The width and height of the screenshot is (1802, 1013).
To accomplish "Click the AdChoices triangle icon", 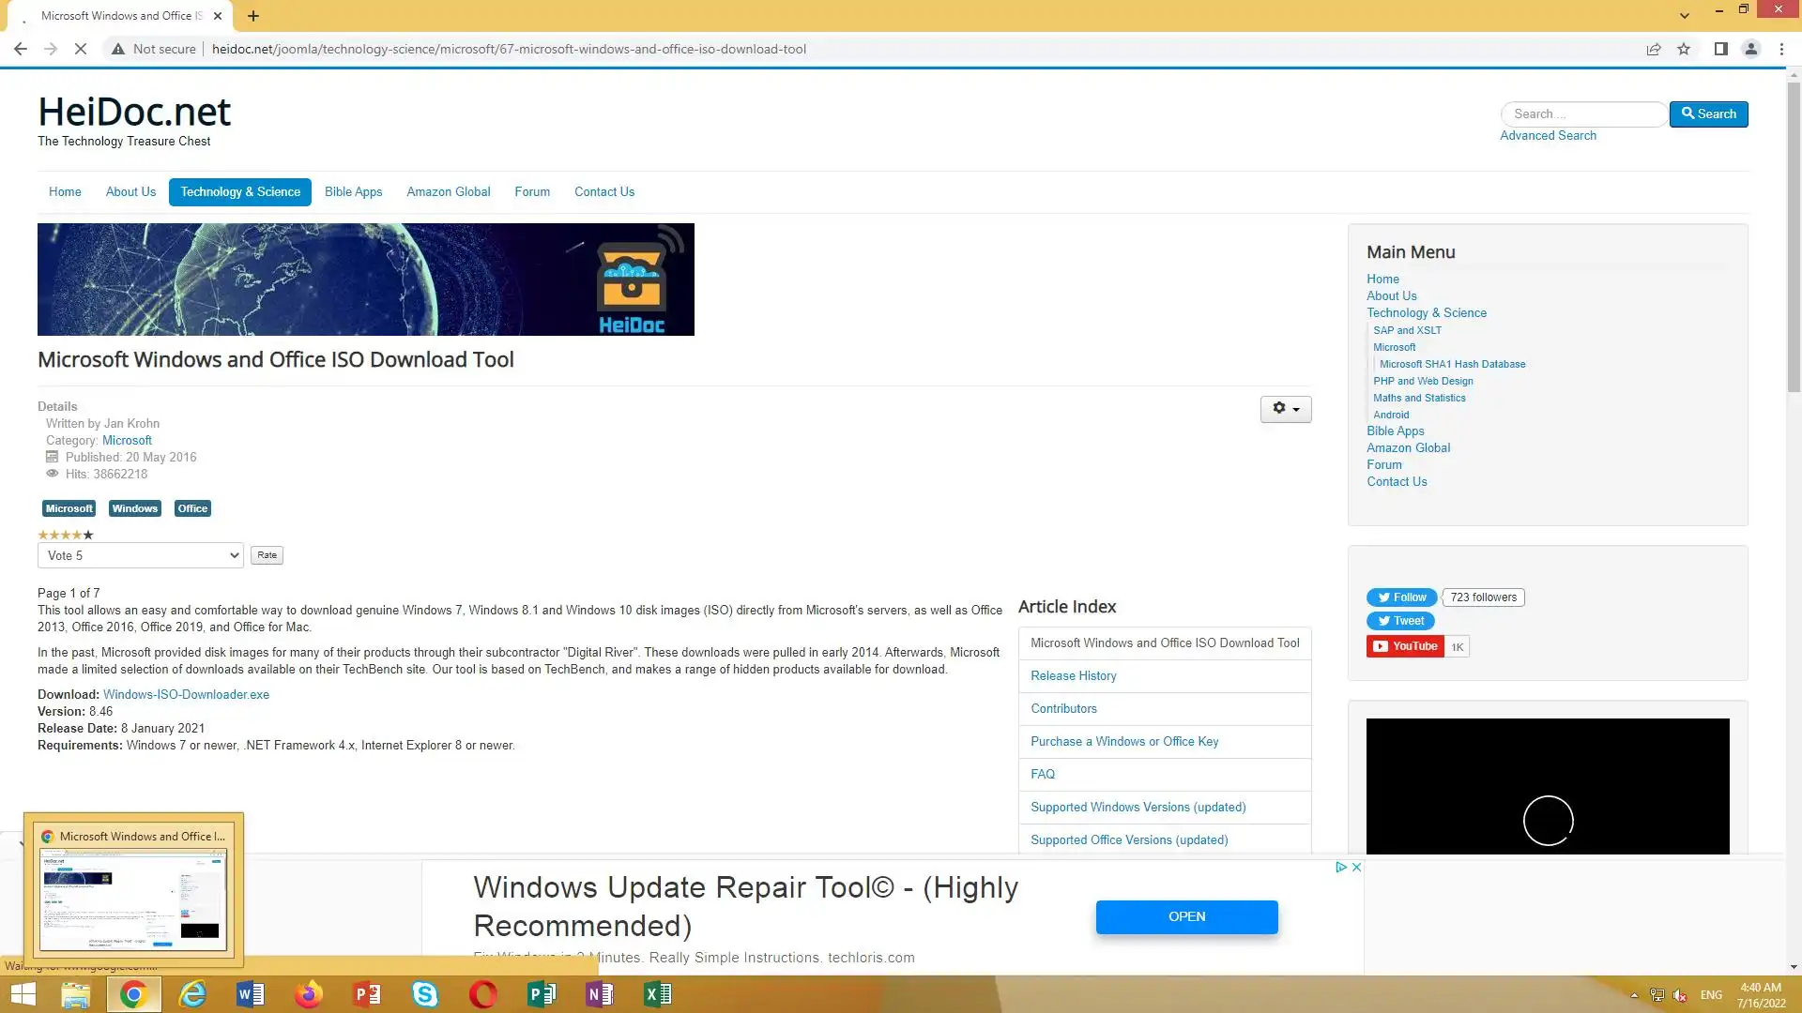I will tap(1341, 868).
